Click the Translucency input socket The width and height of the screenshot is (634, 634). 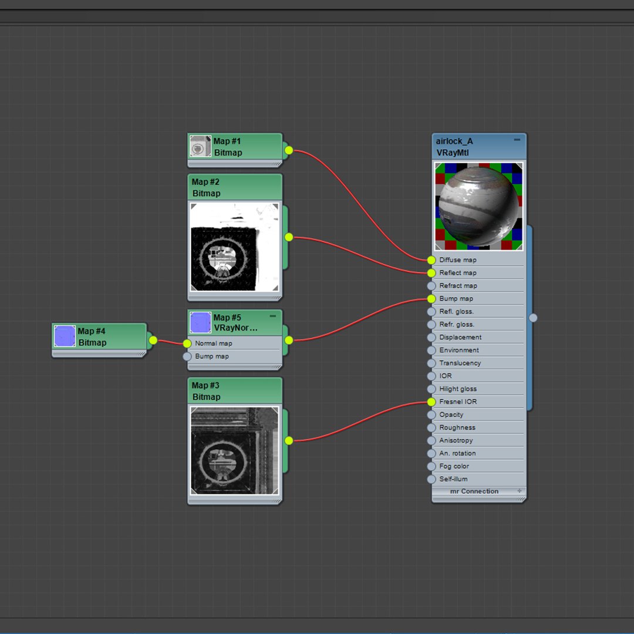click(431, 363)
